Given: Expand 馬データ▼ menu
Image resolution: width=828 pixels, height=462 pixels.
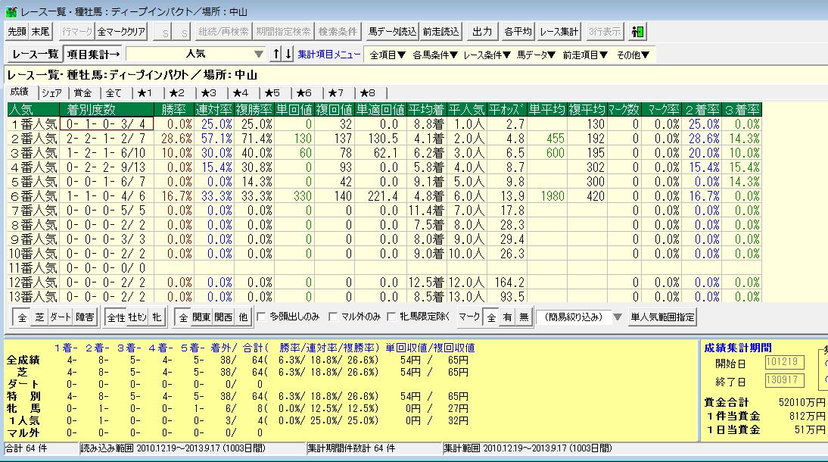Looking at the screenshot, I should pyautogui.click(x=536, y=55).
